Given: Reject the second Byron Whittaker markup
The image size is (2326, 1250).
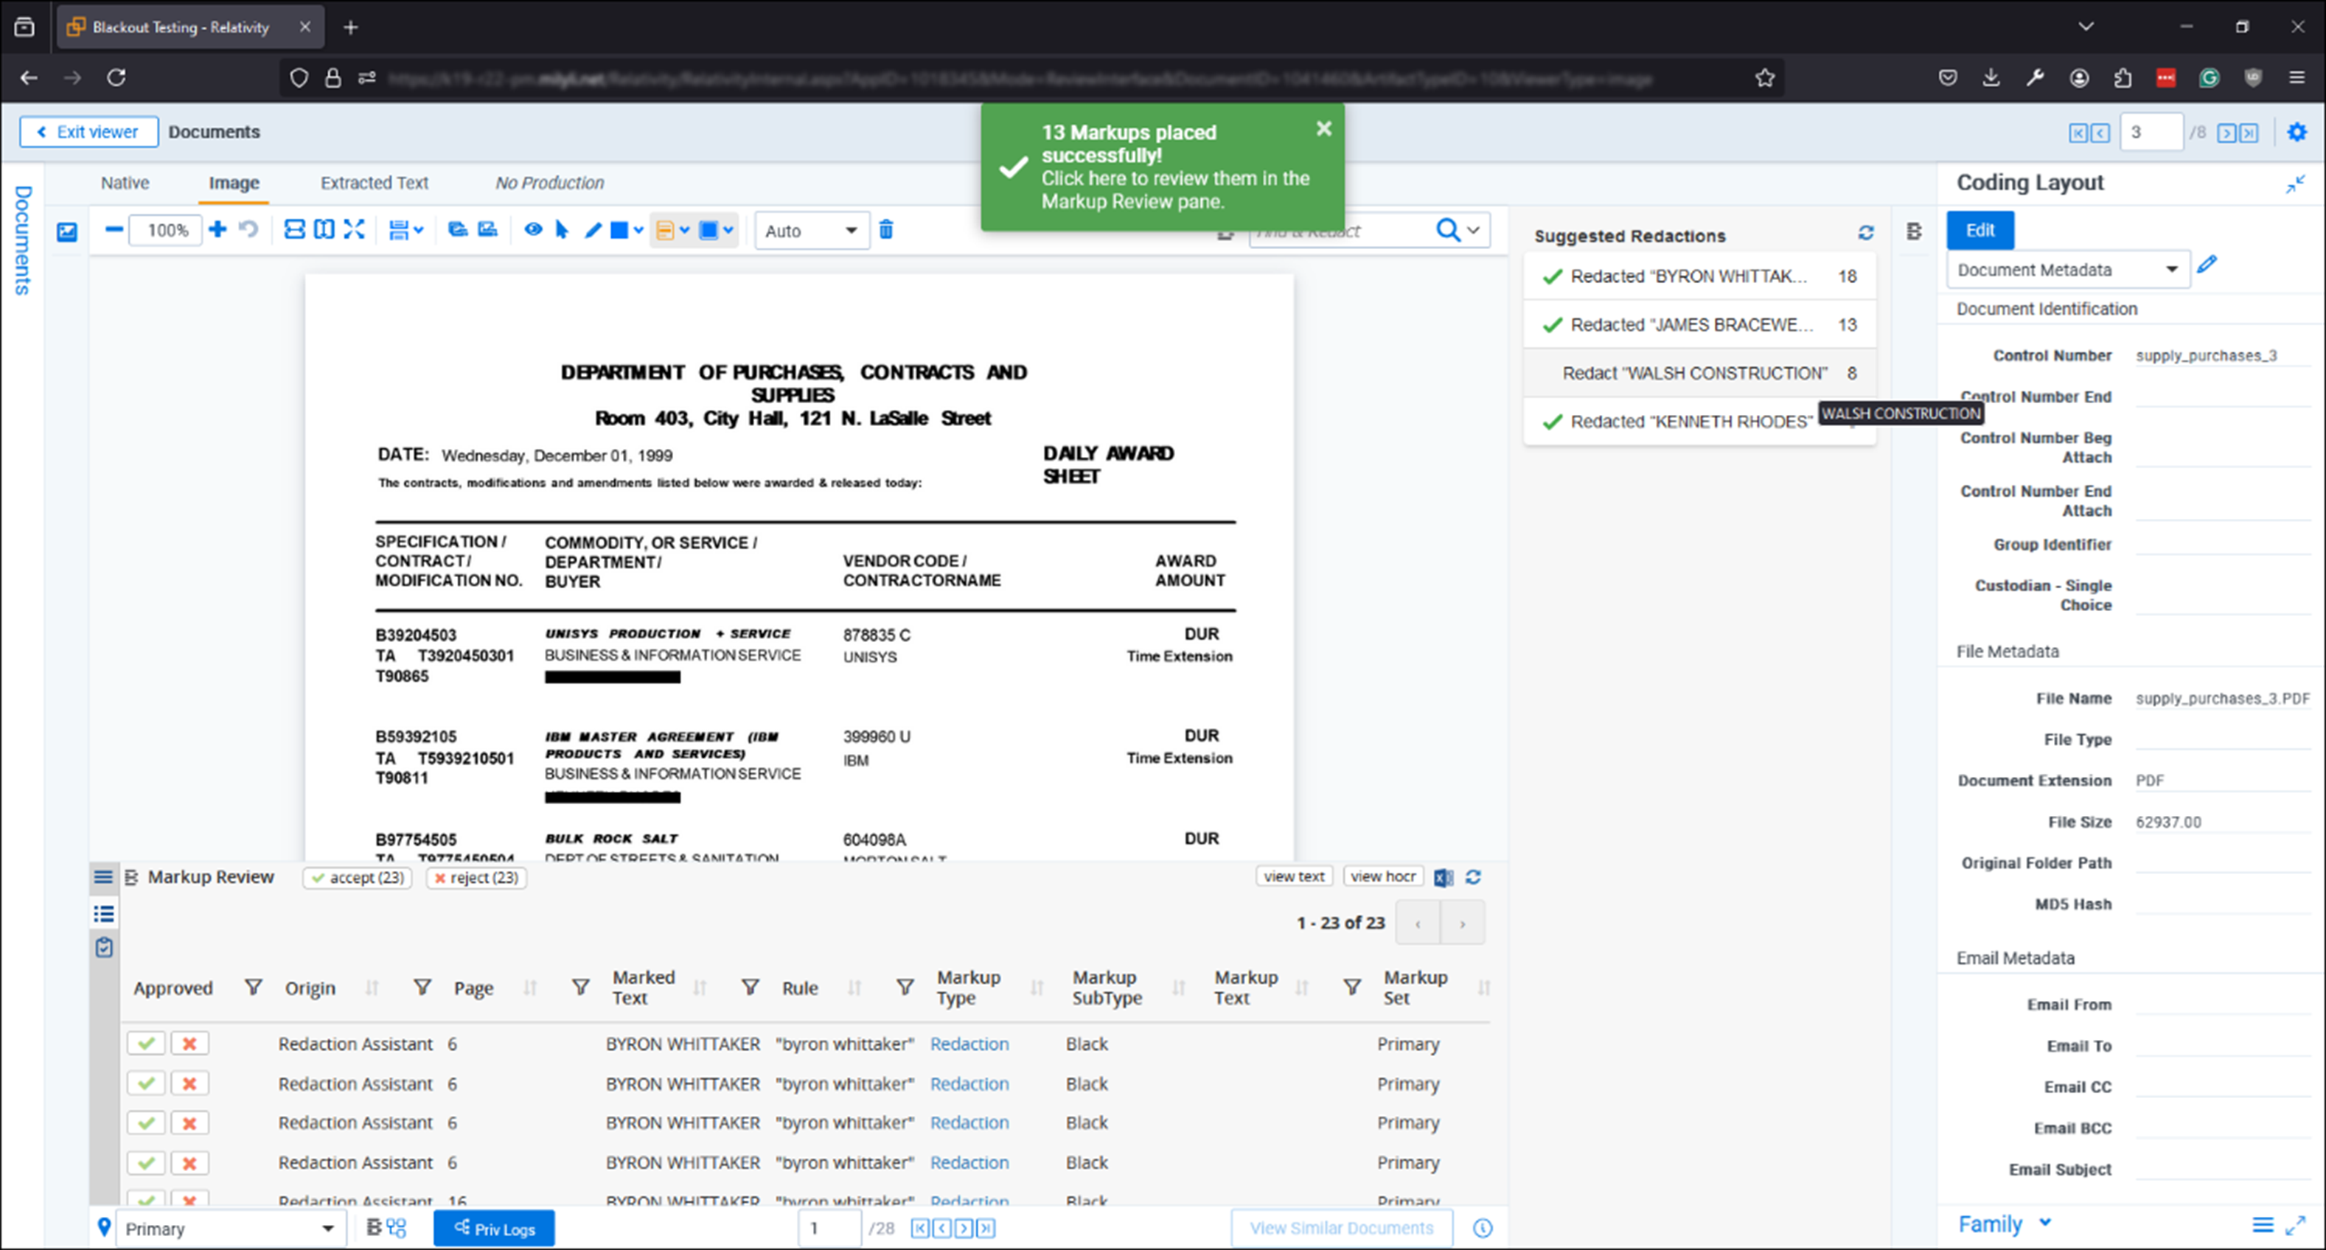Looking at the screenshot, I should [189, 1083].
